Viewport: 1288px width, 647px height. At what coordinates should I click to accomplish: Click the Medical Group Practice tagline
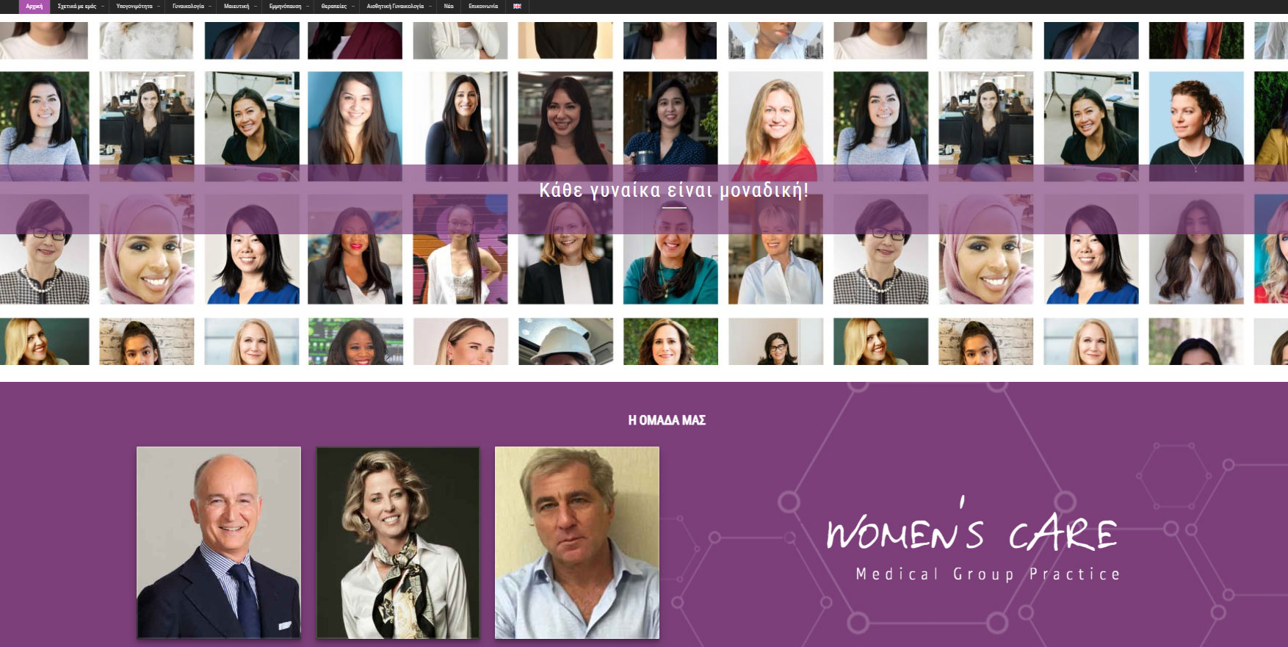(x=988, y=574)
